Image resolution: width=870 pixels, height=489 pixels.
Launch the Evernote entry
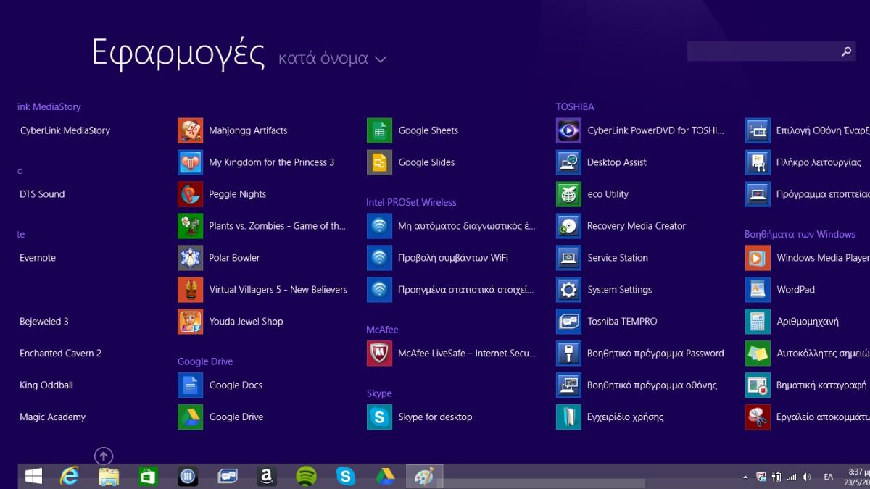(38, 258)
